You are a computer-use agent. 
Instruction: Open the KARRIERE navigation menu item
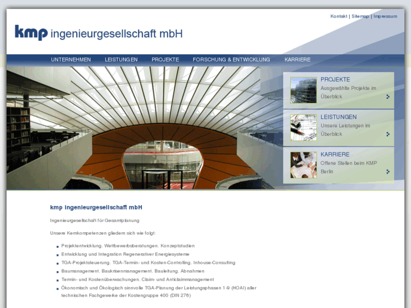[x=297, y=59]
